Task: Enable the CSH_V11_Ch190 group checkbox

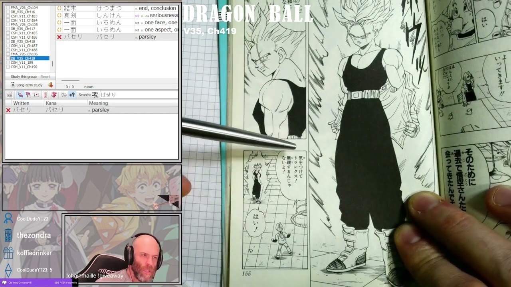Action: [8, 67]
